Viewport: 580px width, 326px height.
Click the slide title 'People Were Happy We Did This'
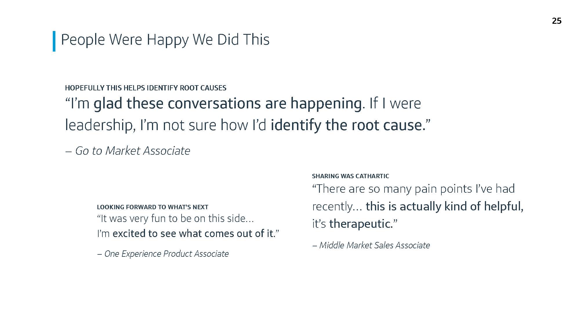click(165, 40)
